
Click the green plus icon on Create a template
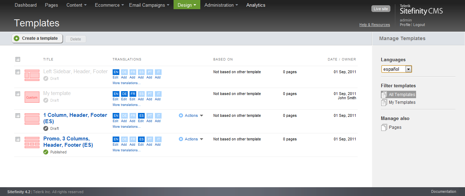click(17, 38)
